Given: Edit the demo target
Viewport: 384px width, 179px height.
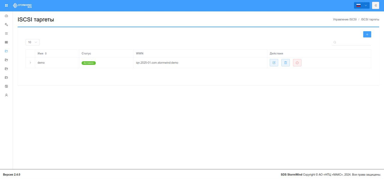Looking at the screenshot, I should tap(274, 63).
